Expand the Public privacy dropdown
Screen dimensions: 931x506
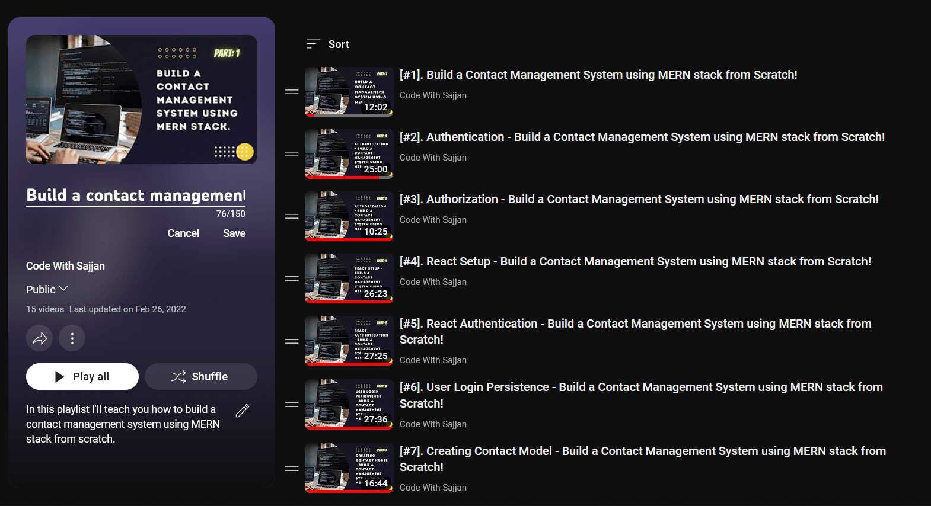point(47,289)
